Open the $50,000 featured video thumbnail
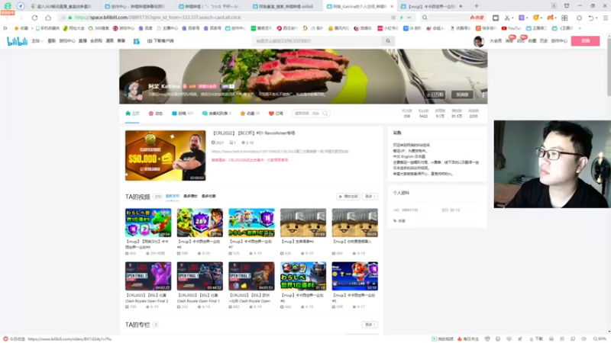The image size is (611, 343). coord(165,155)
